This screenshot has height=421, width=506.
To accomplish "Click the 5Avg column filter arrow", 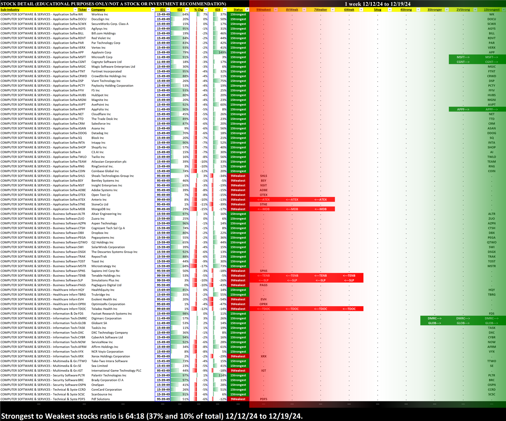I will click(x=390, y=10).
